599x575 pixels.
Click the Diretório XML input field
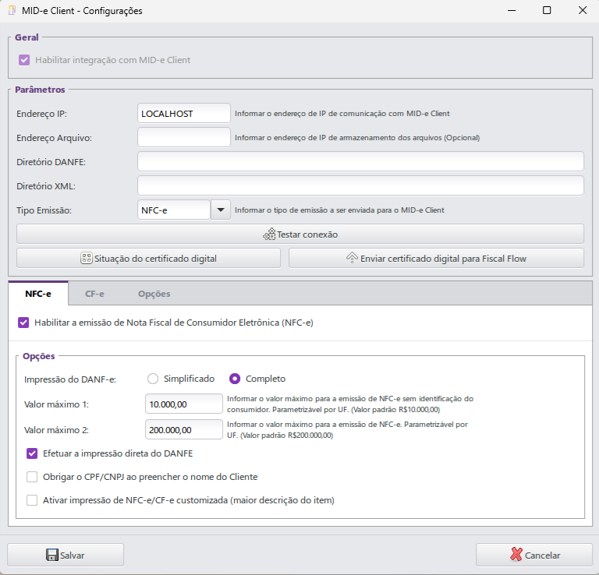[360, 185]
